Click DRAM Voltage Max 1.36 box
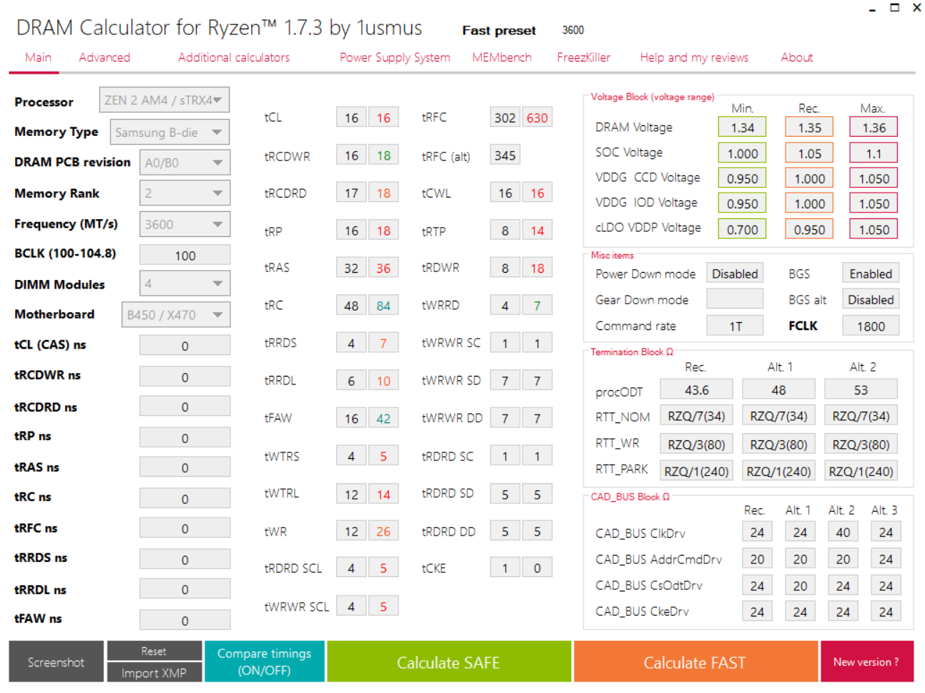 click(x=873, y=127)
